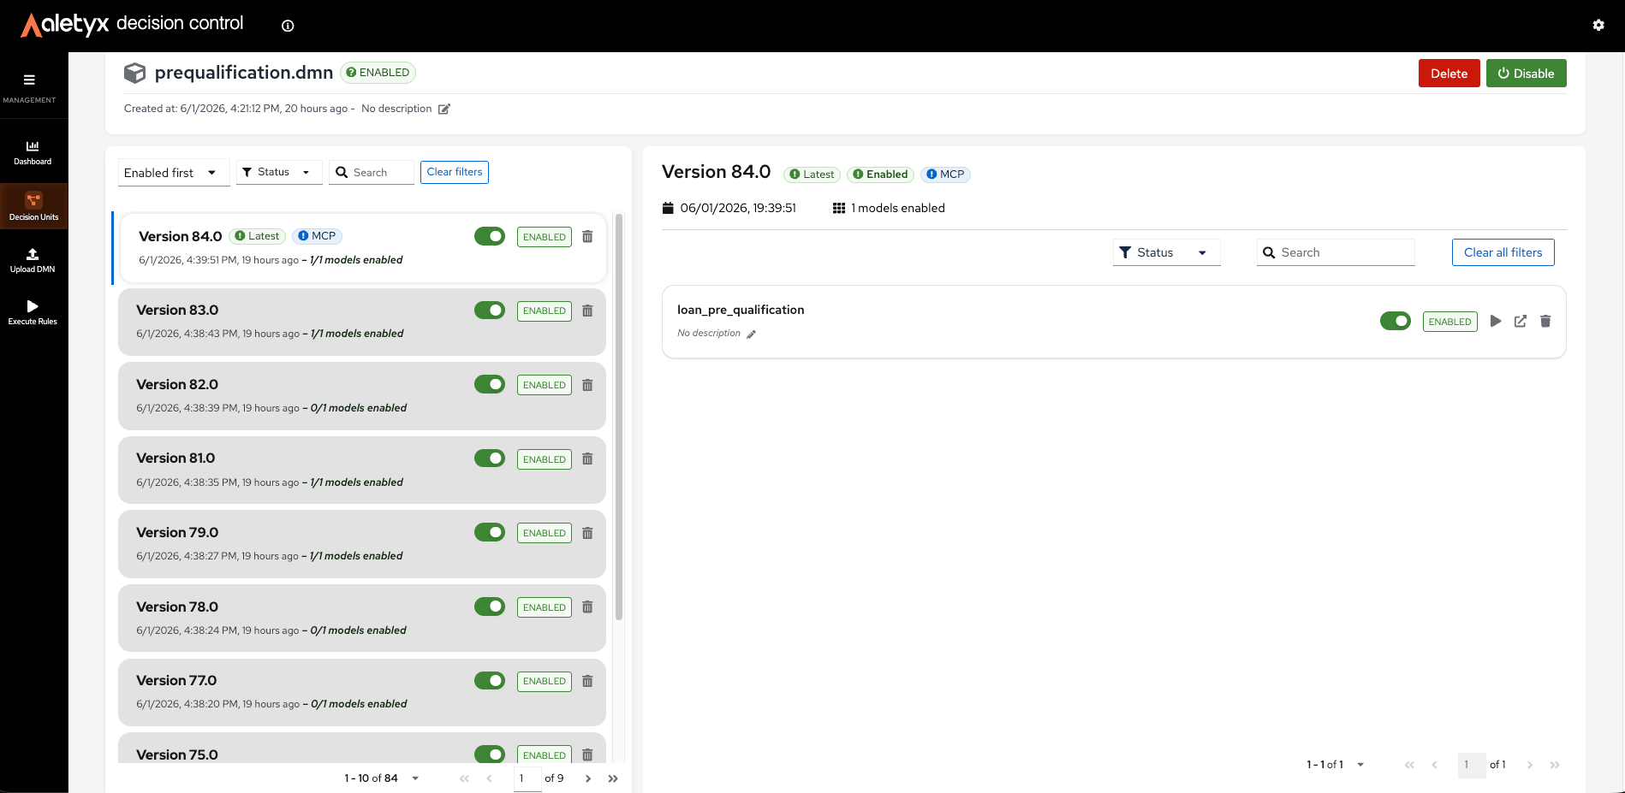
Task: Focus the versions Search field
Action: click(x=372, y=172)
